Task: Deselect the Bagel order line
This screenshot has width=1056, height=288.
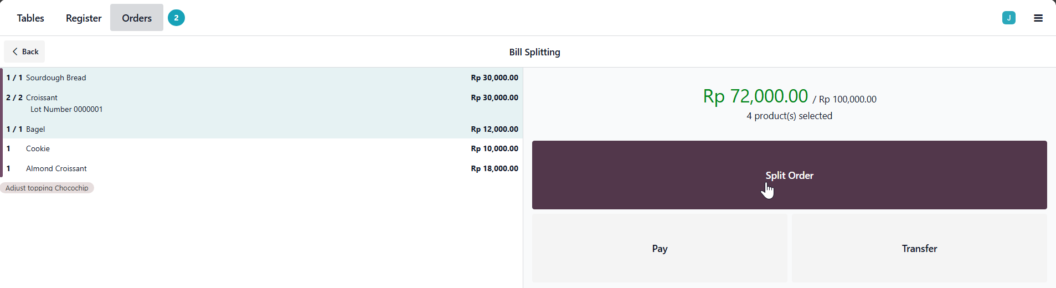Action: [262, 129]
